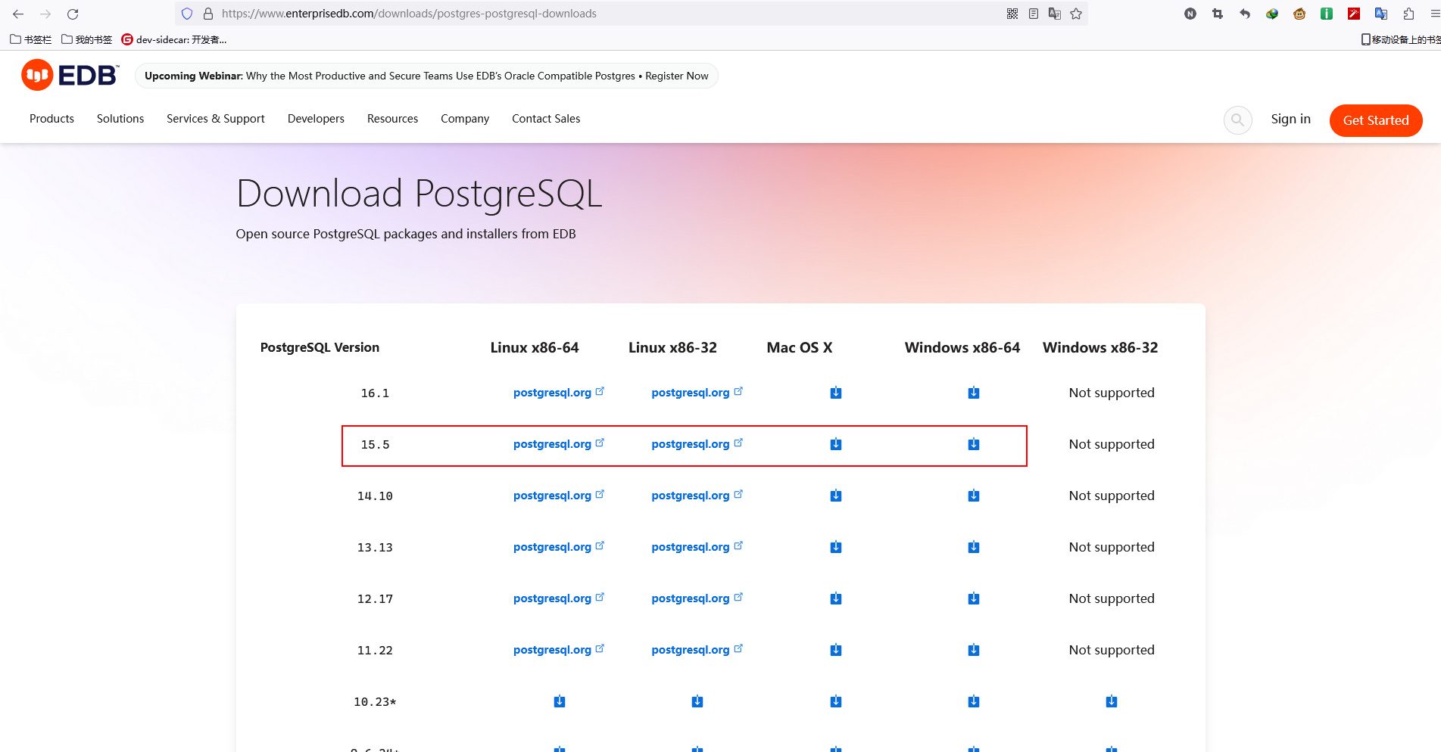
Task: Download PostgreSQL 10.23 for Linux x86-32
Action: tap(697, 701)
